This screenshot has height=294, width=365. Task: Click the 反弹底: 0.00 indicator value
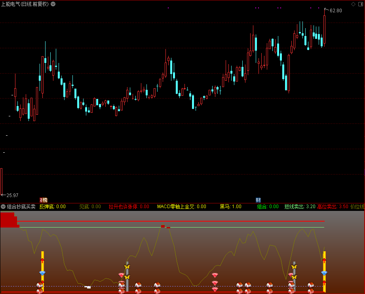tap(52, 207)
